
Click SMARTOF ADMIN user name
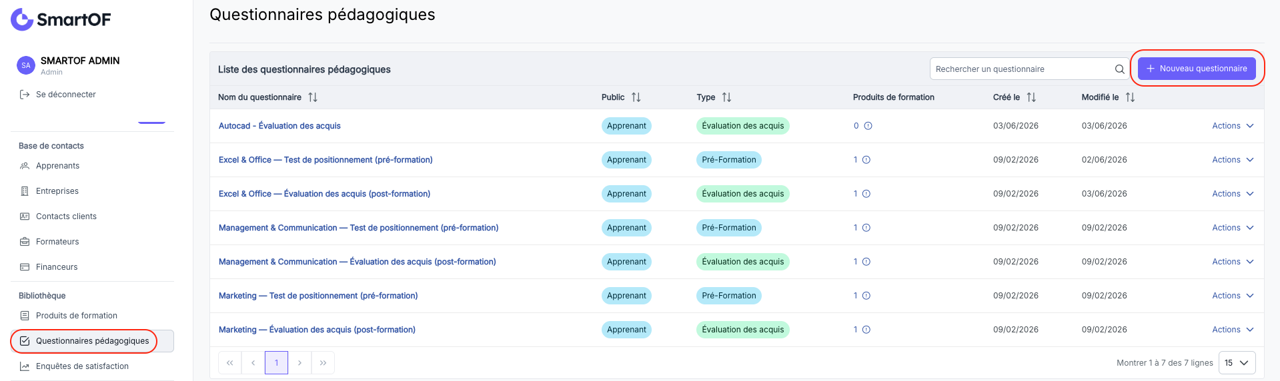(80, 61)
